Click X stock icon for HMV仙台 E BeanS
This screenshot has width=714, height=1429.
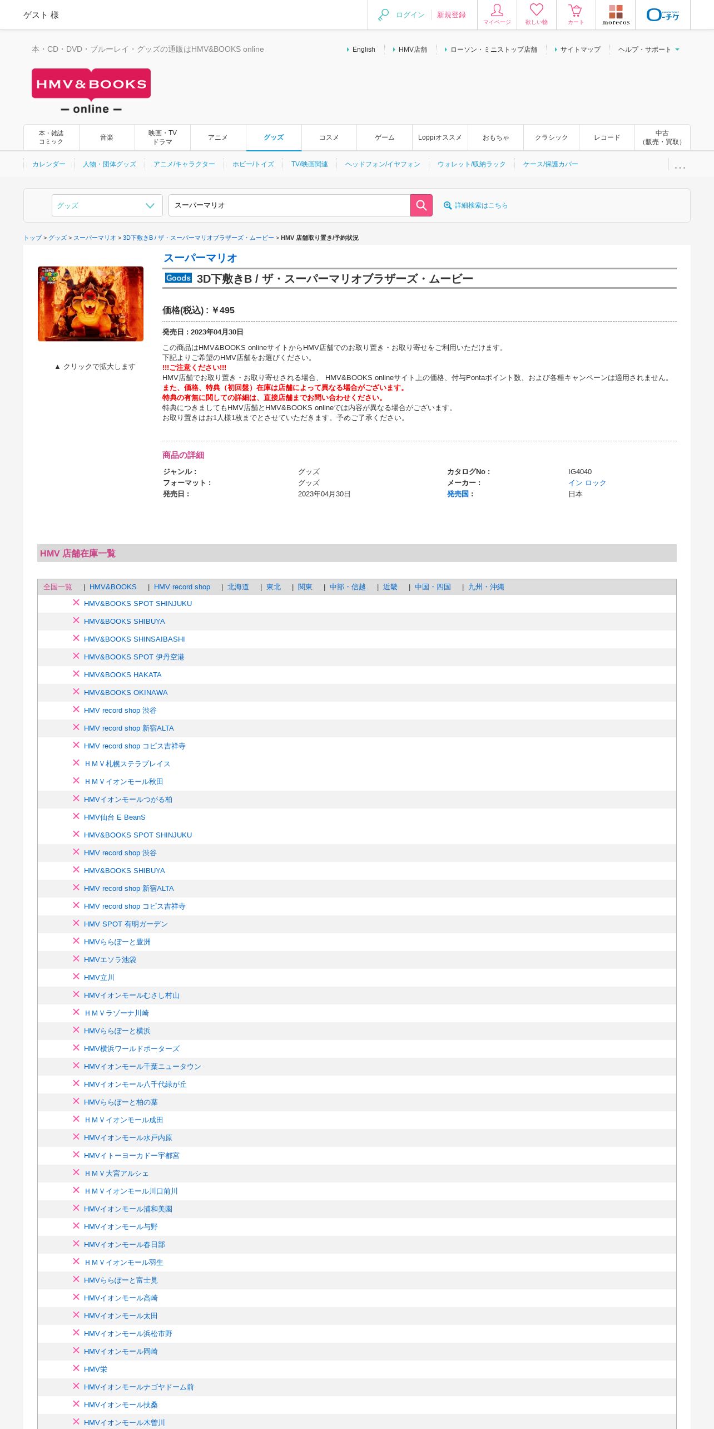[x=76, y=816]
